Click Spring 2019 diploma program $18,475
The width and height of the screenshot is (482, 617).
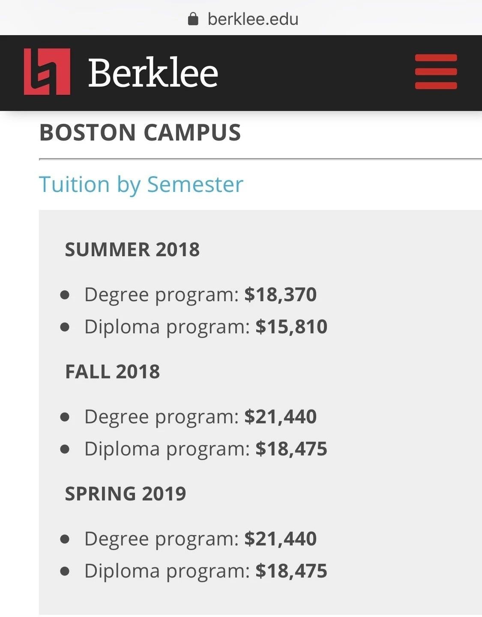click(291, 571)
